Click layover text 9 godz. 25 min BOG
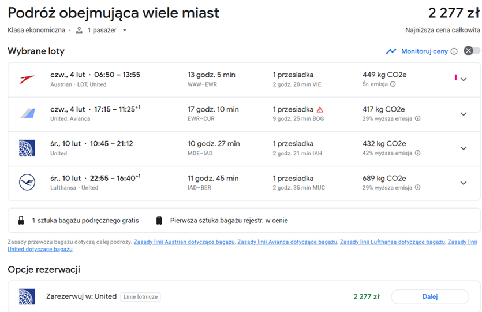Screen dimensions: 482x312 pyautogui.click(x=298, y=119)
